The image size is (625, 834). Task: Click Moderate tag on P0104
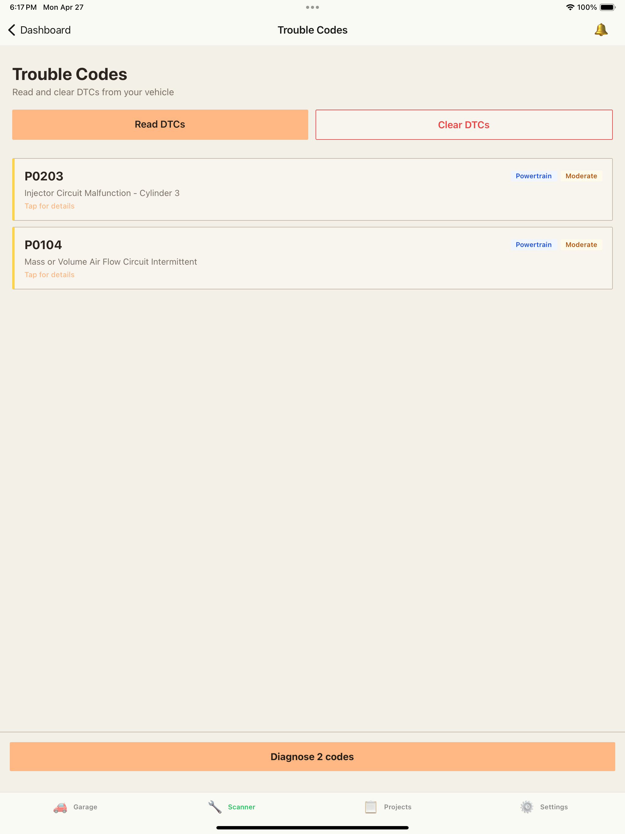tap(581, 245)
